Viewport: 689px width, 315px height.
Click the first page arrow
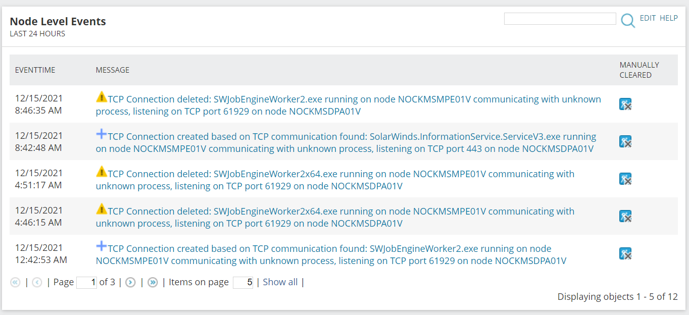(15, 283)
